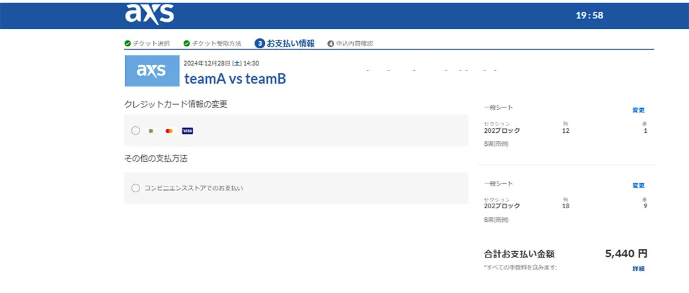Click the Mastercard logo icon

tap(169, 131)
